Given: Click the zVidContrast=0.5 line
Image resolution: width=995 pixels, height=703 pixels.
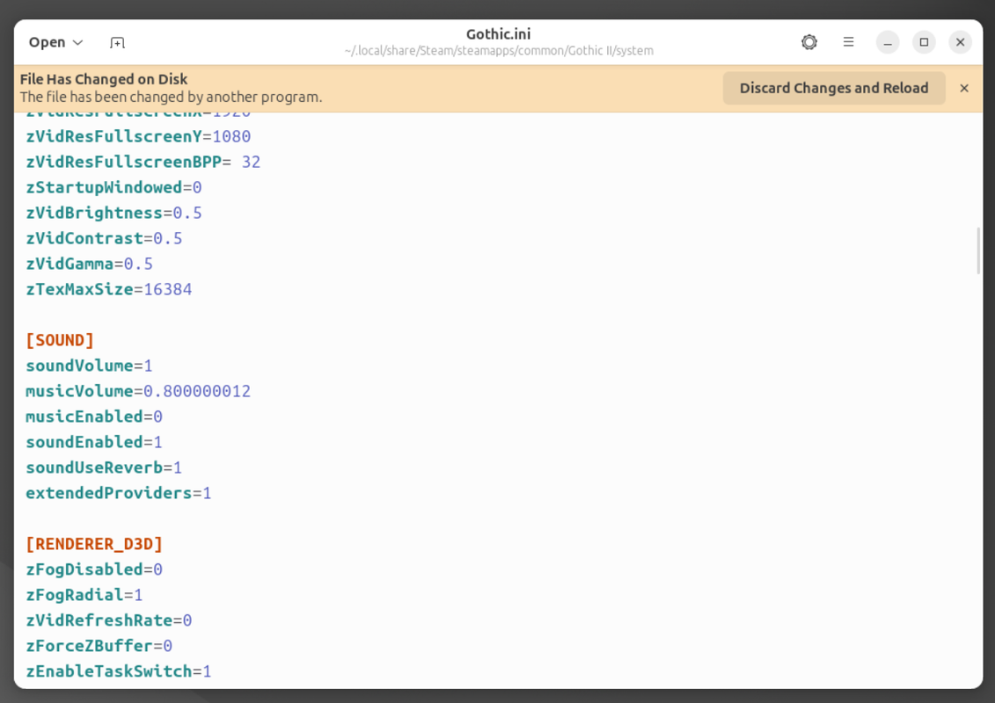Looking at the screenshot, I should pyautogui.click(x=104, y=238).
